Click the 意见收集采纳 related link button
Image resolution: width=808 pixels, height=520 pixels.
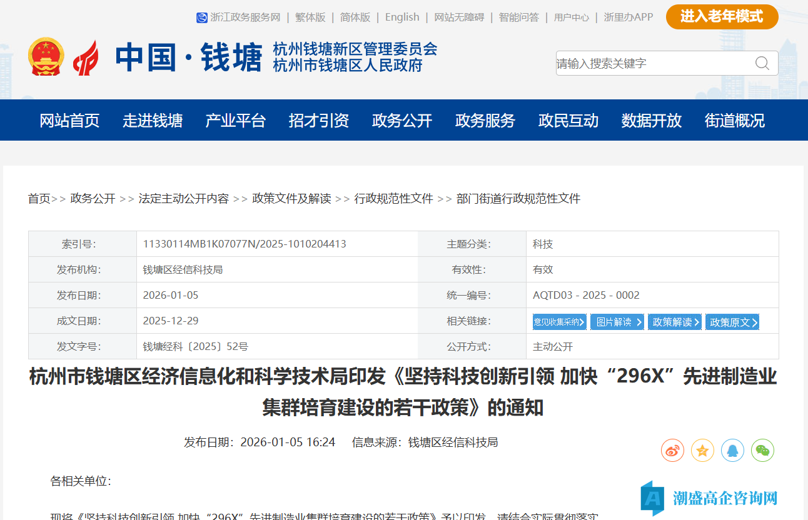pos(560,322)
